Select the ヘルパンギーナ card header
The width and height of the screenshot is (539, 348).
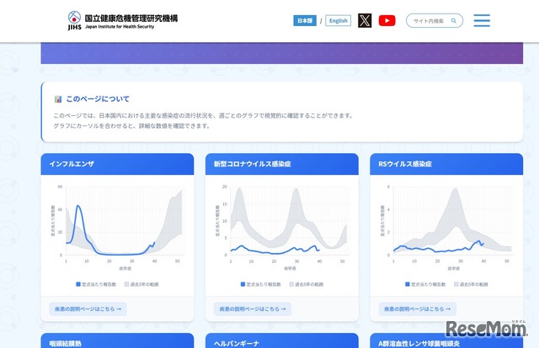click(282, 340)
